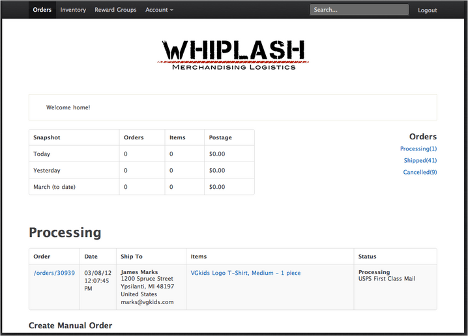Click the Search input field
This screenshot has width=468, height=336.
click(x=359, y=10)
